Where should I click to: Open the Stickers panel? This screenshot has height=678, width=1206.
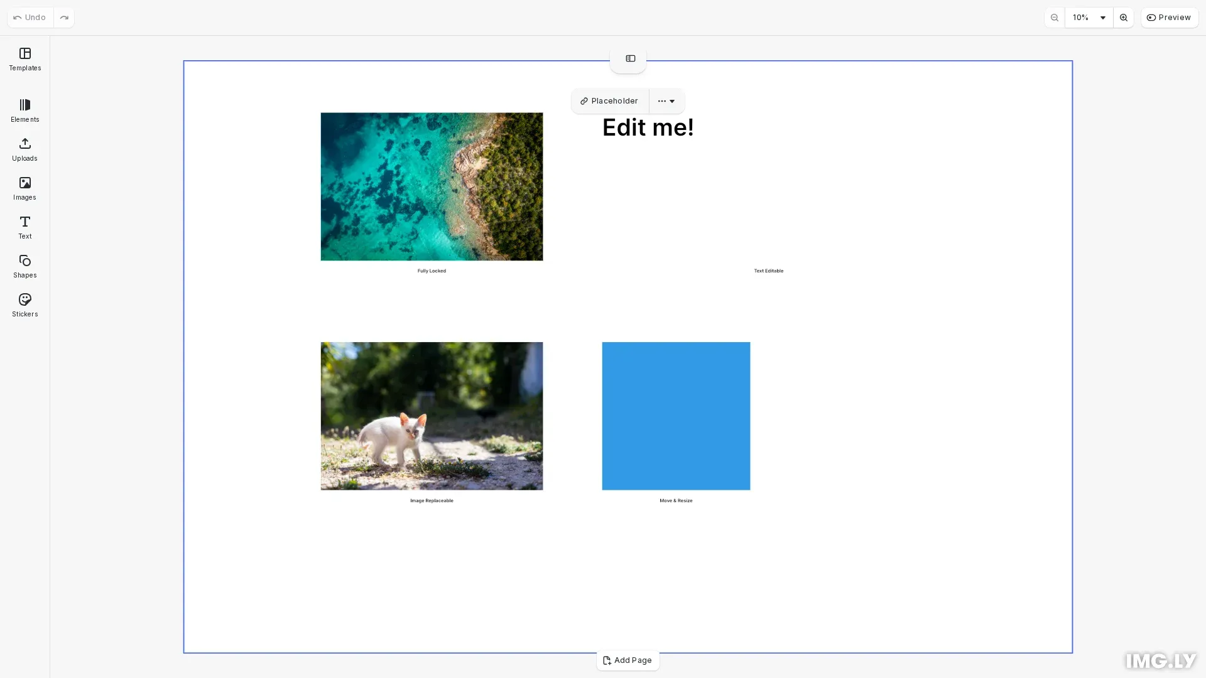point(24,305)
